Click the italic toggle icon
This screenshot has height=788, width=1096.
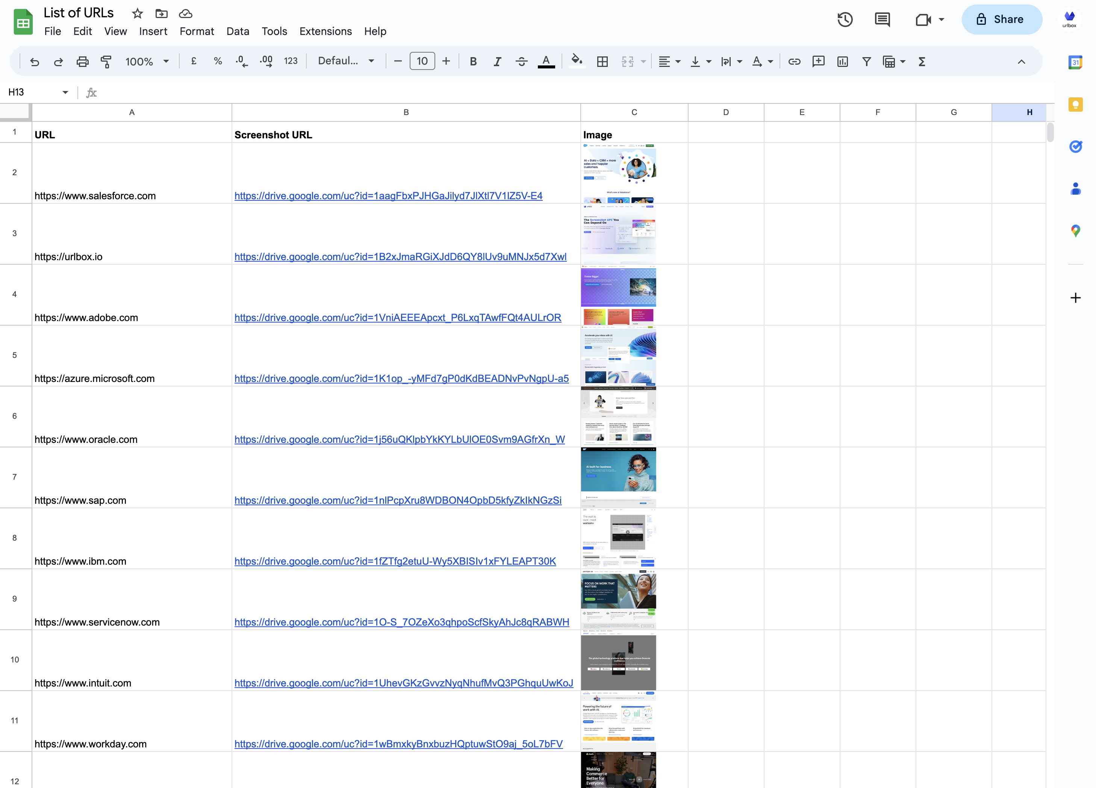tap(496, 61)
